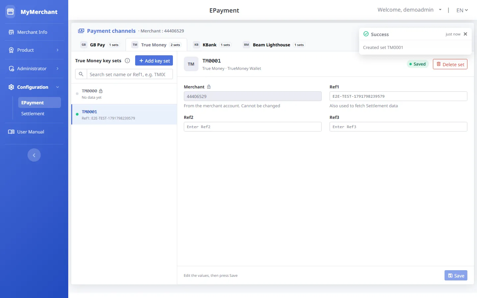Collapse the sidebar with the round arrow button
Image resolution: width=477 pixels, height=298 pixels.
point(34,155)
